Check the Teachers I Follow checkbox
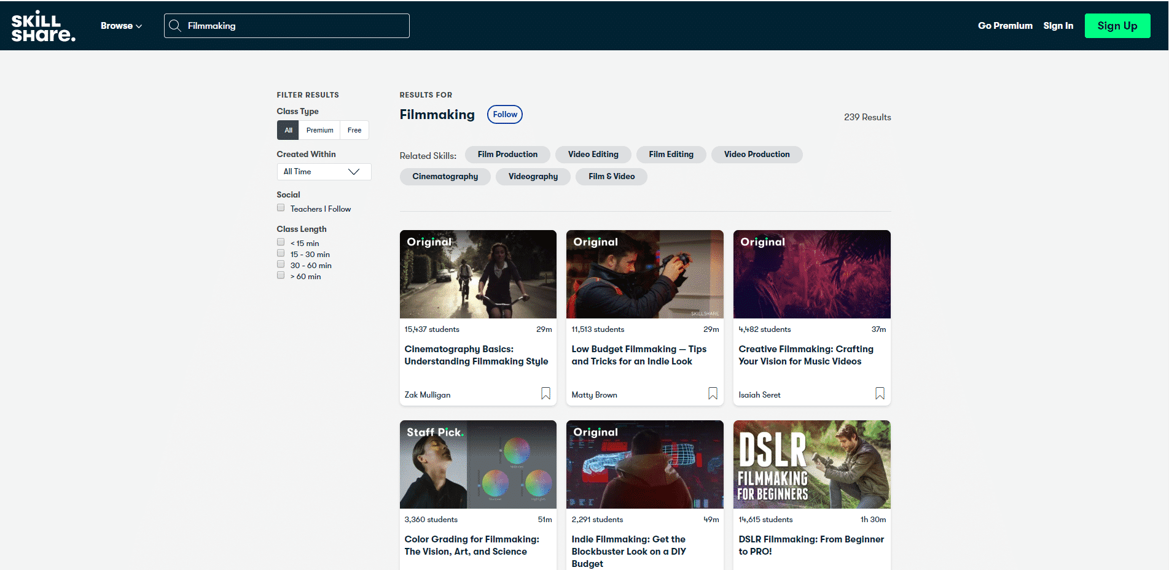This screenshot has height=570, width=1169. pos(281,208)
